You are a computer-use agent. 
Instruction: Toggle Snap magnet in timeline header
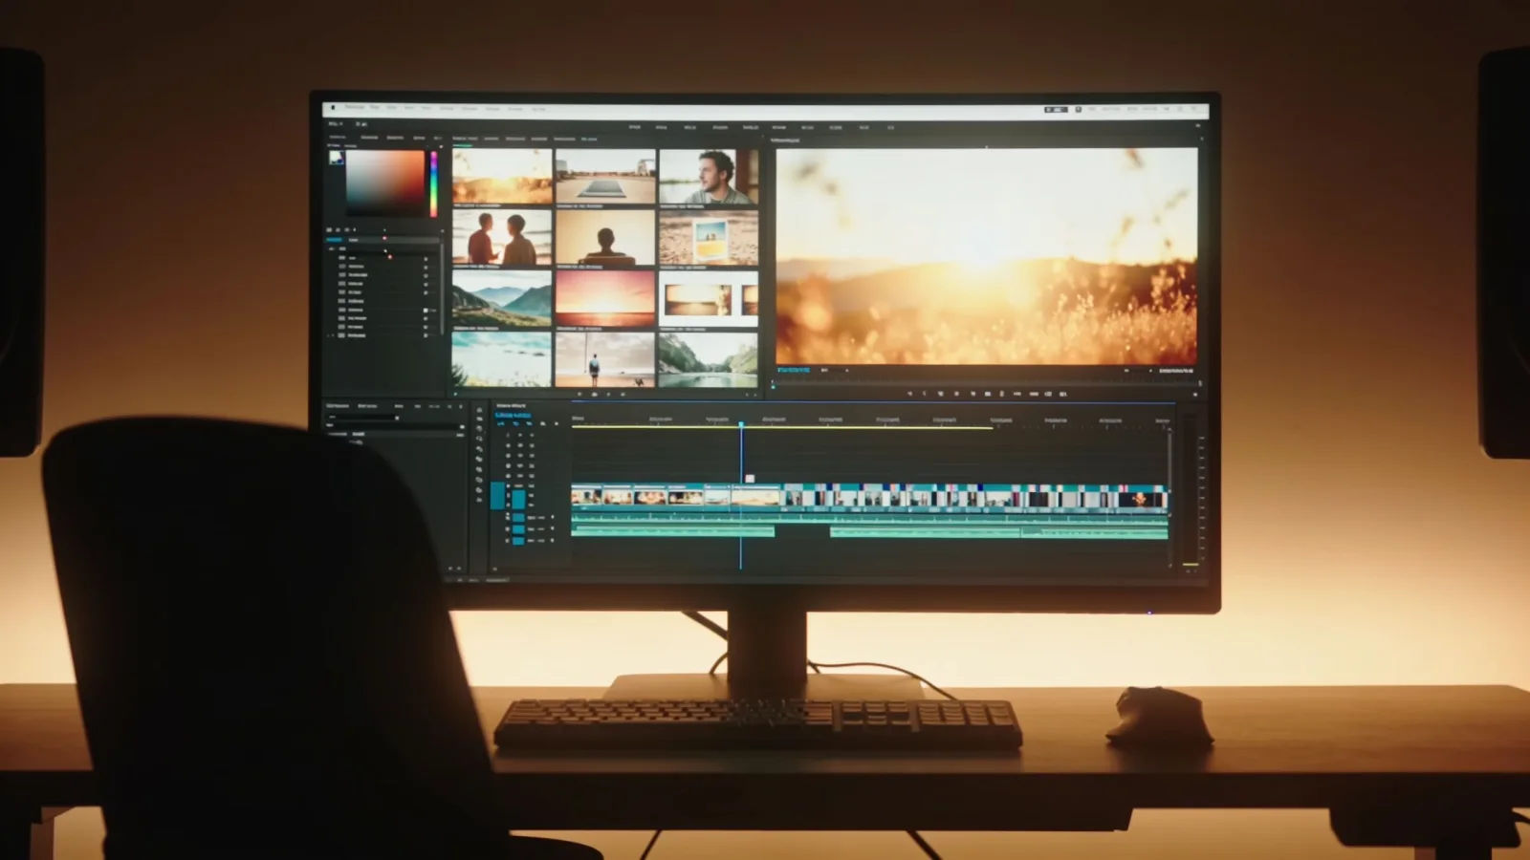[x=516, y=423]
